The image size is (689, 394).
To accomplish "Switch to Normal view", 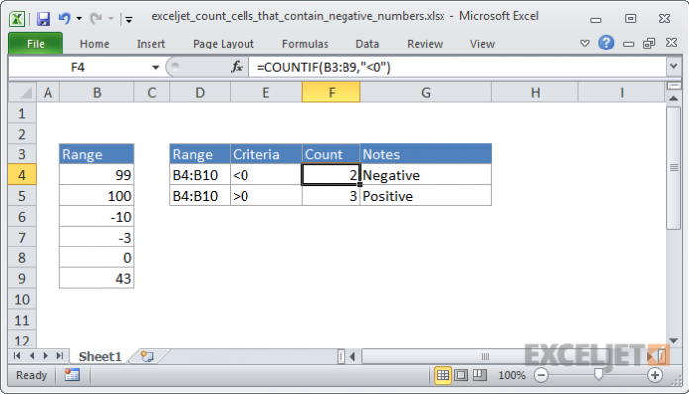I will coord(443,375).
